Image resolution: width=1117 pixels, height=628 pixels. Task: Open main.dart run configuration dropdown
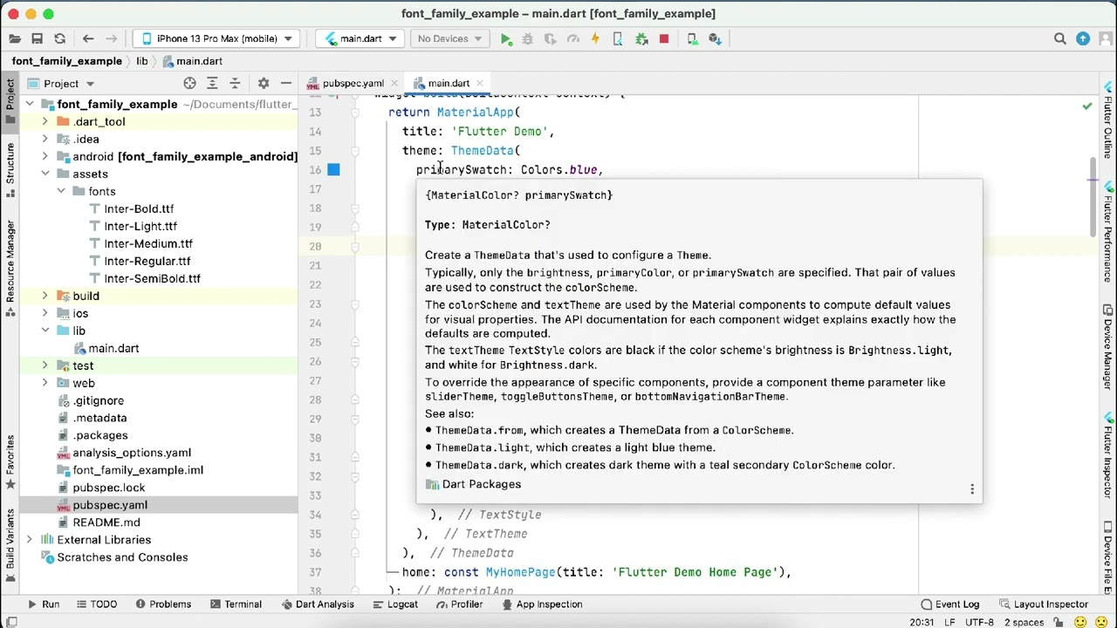(x=360, y=38)
